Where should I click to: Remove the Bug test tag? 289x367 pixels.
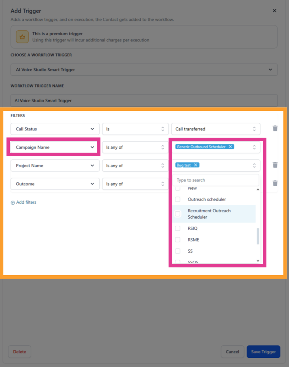195,165
